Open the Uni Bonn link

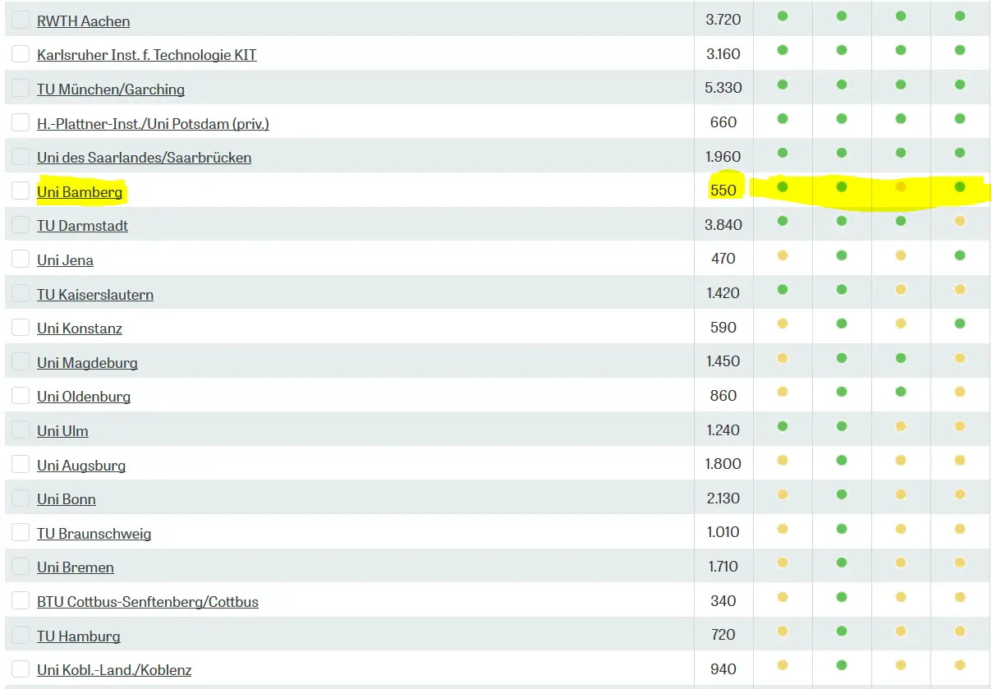coord(67,498)
